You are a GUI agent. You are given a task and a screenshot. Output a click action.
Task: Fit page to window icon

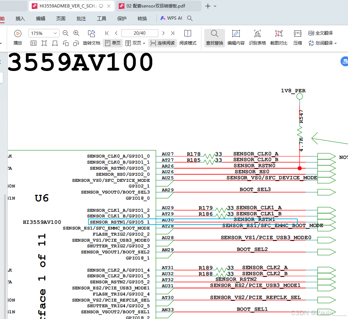click(44, 43)
